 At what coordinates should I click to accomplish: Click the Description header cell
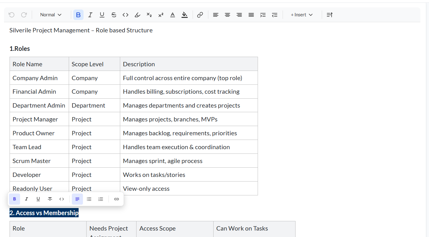[189, 64]
